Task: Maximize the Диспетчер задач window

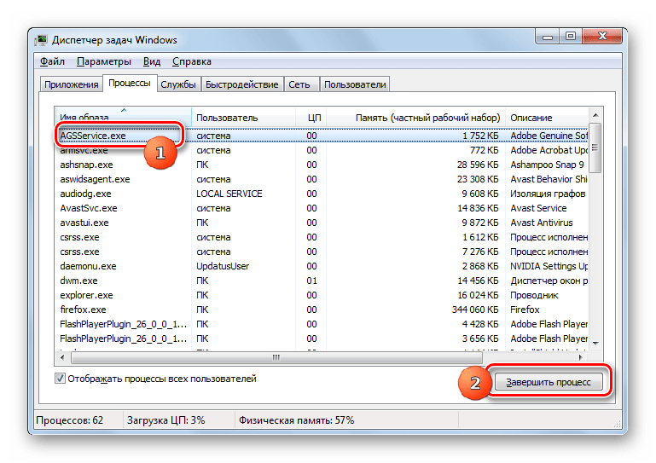Action: point(571,37)
